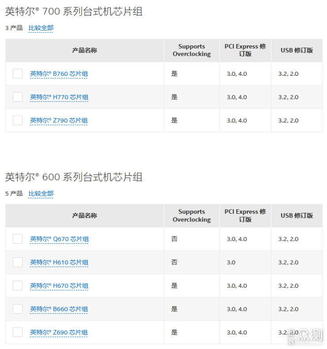Tick the checkbox for Z790 chipset
327x349 pixels.
[x=18, y=120]
